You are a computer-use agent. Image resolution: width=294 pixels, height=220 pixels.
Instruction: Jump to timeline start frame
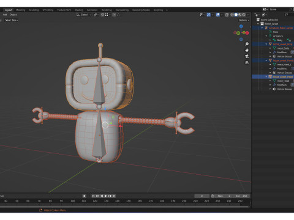pos(93,196)
